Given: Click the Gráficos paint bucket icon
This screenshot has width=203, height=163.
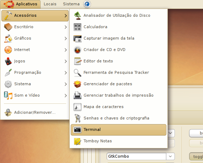Looking at the screenshot, I should tap(8, 38).
